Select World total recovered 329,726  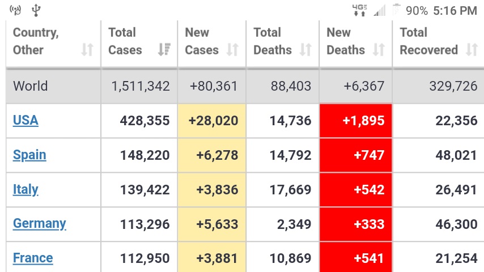coord(453,86)
